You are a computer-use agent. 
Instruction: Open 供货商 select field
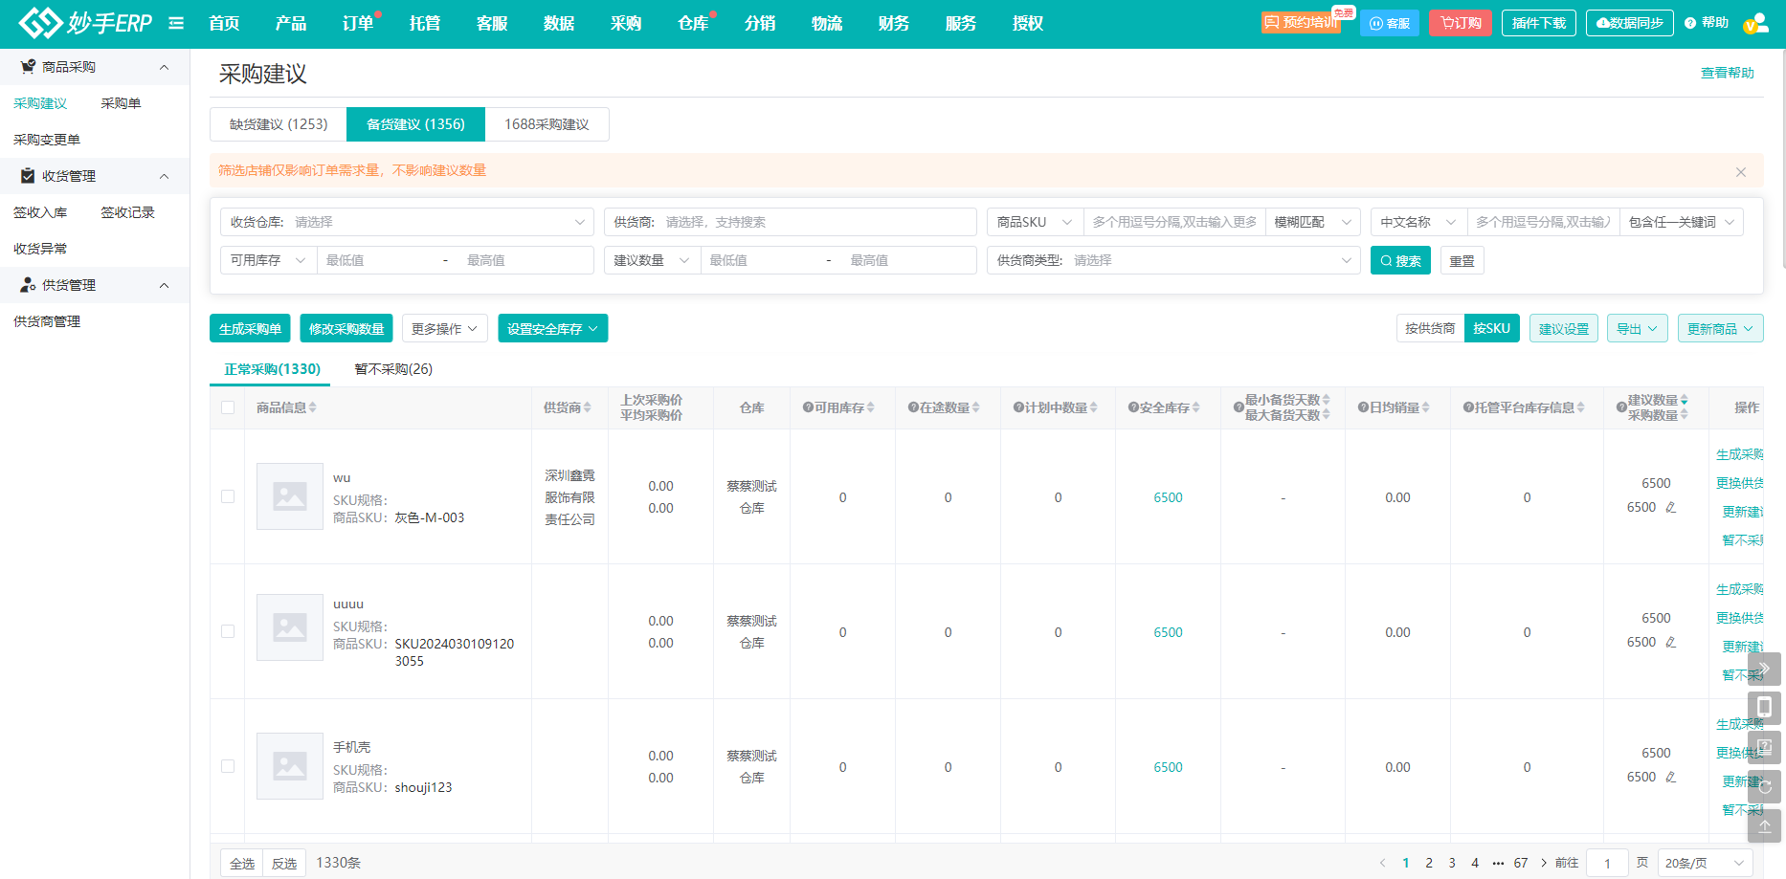(x=790, y=222)
